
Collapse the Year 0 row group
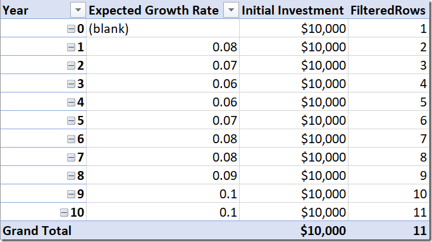(x=71, y=29)
